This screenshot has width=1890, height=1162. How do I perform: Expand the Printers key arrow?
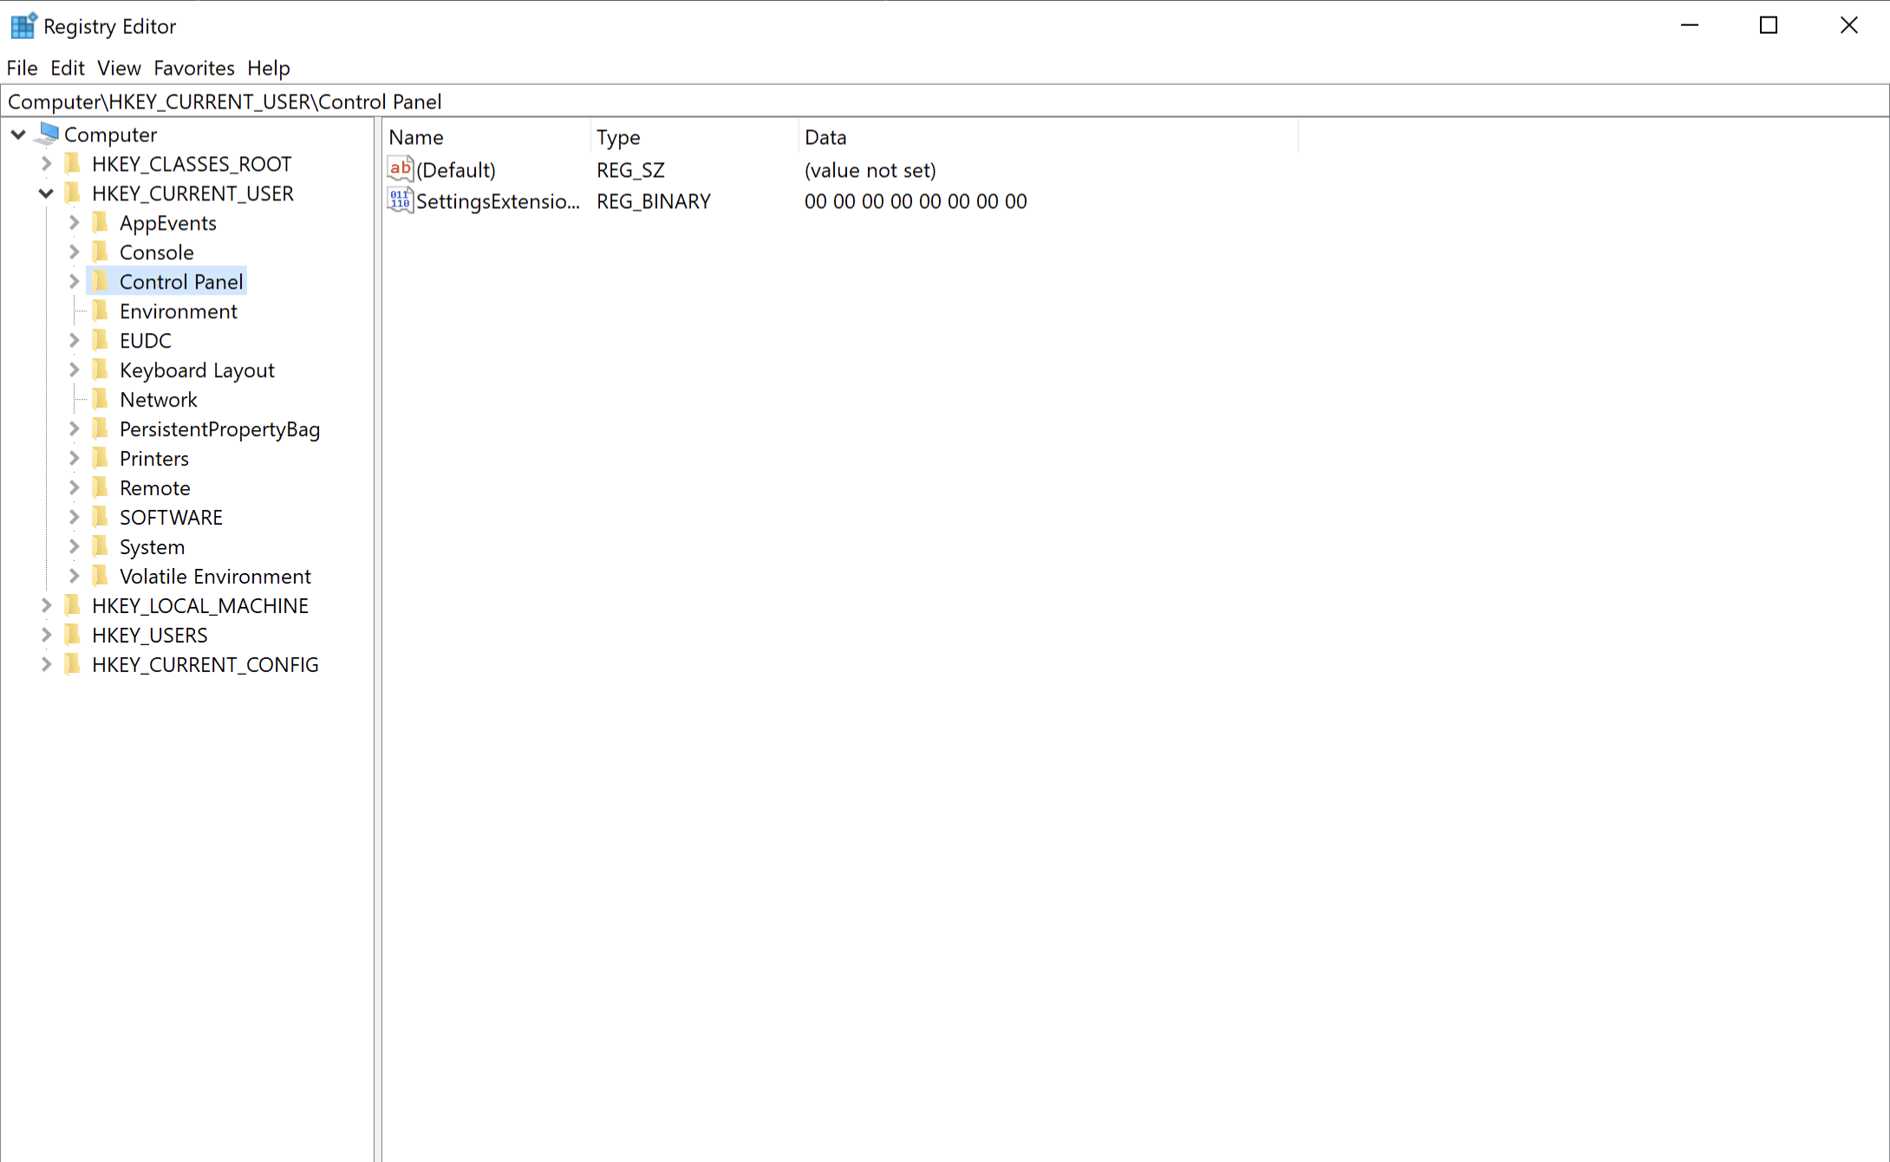74,459
